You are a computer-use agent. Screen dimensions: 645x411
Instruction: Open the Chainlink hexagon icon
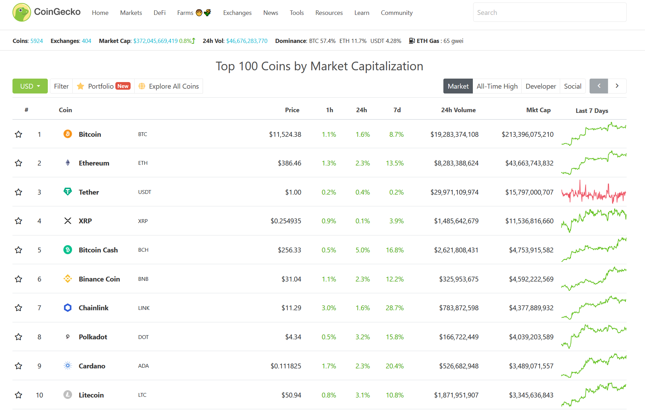pos(68,307)
